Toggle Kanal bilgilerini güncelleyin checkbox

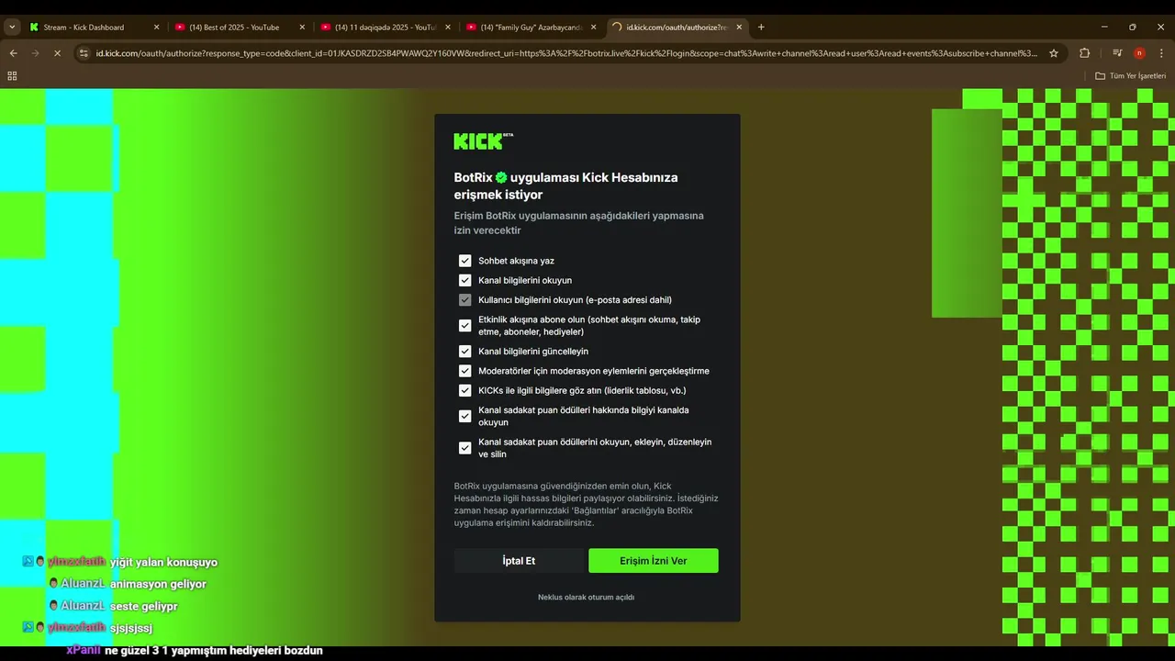pyautogui.click(x=464, y=352)
